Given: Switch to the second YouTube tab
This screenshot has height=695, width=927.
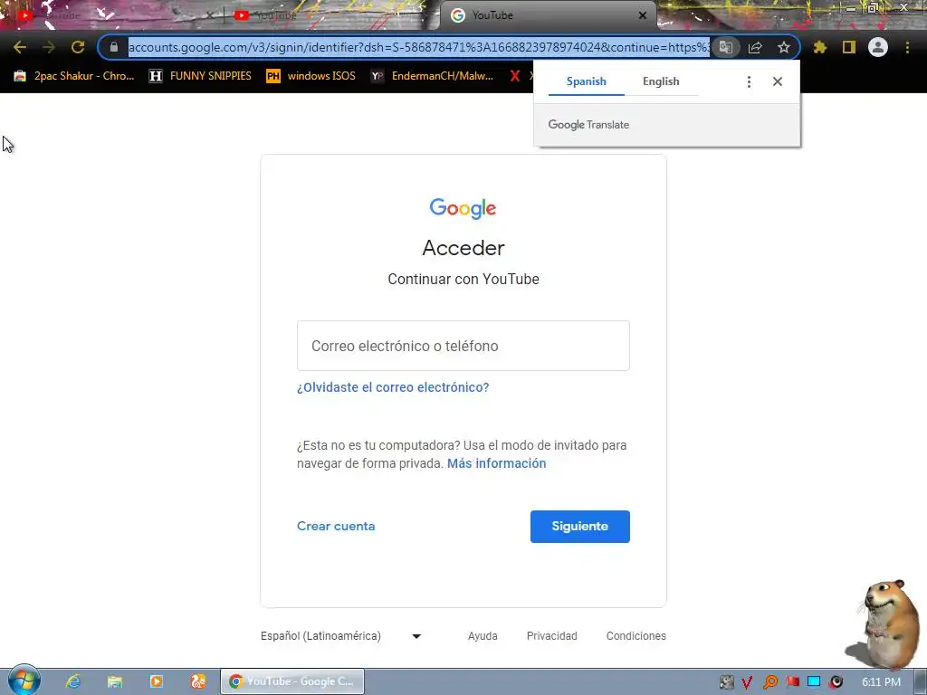Looking at the screenshot, I should [331, 15].
